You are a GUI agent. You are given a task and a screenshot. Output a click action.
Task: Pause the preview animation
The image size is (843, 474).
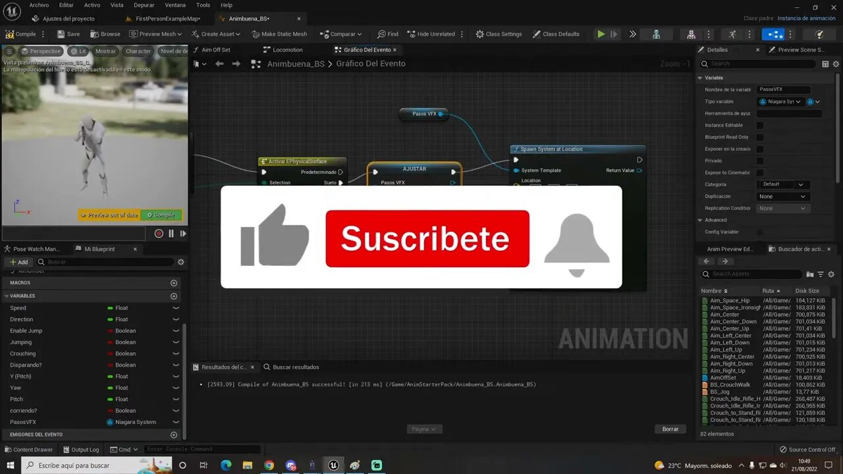(171, 234)
